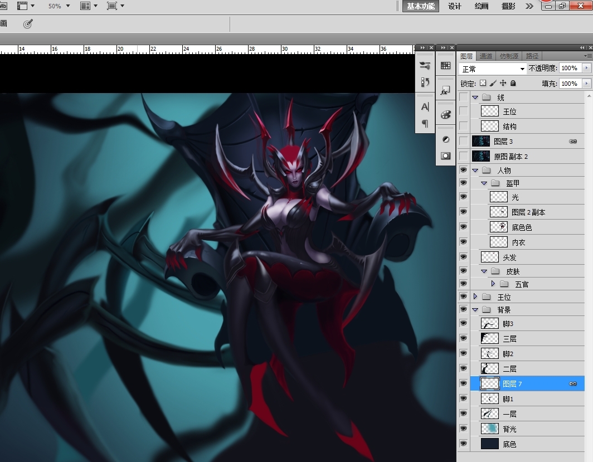593x462 pixels.
Task: Select the 绘画 workspace button
Action: 482,6
